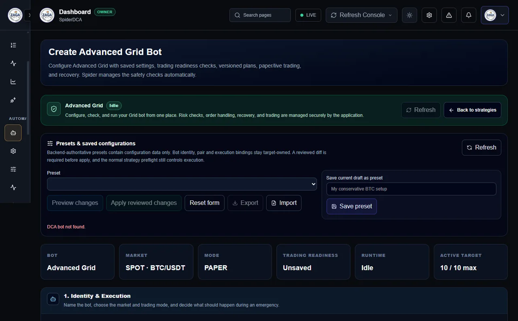The image size is (518, 321).
Task: Click the Save preset button
Action: (x=352, y=206)
